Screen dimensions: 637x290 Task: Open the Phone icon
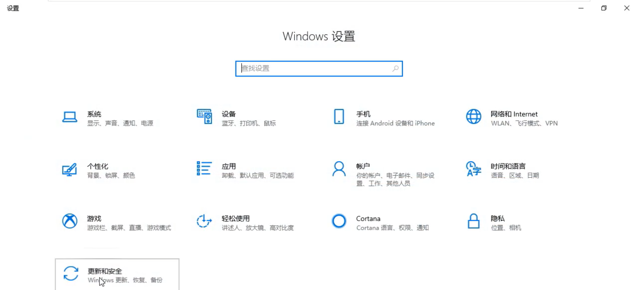(x=339, y=116)
